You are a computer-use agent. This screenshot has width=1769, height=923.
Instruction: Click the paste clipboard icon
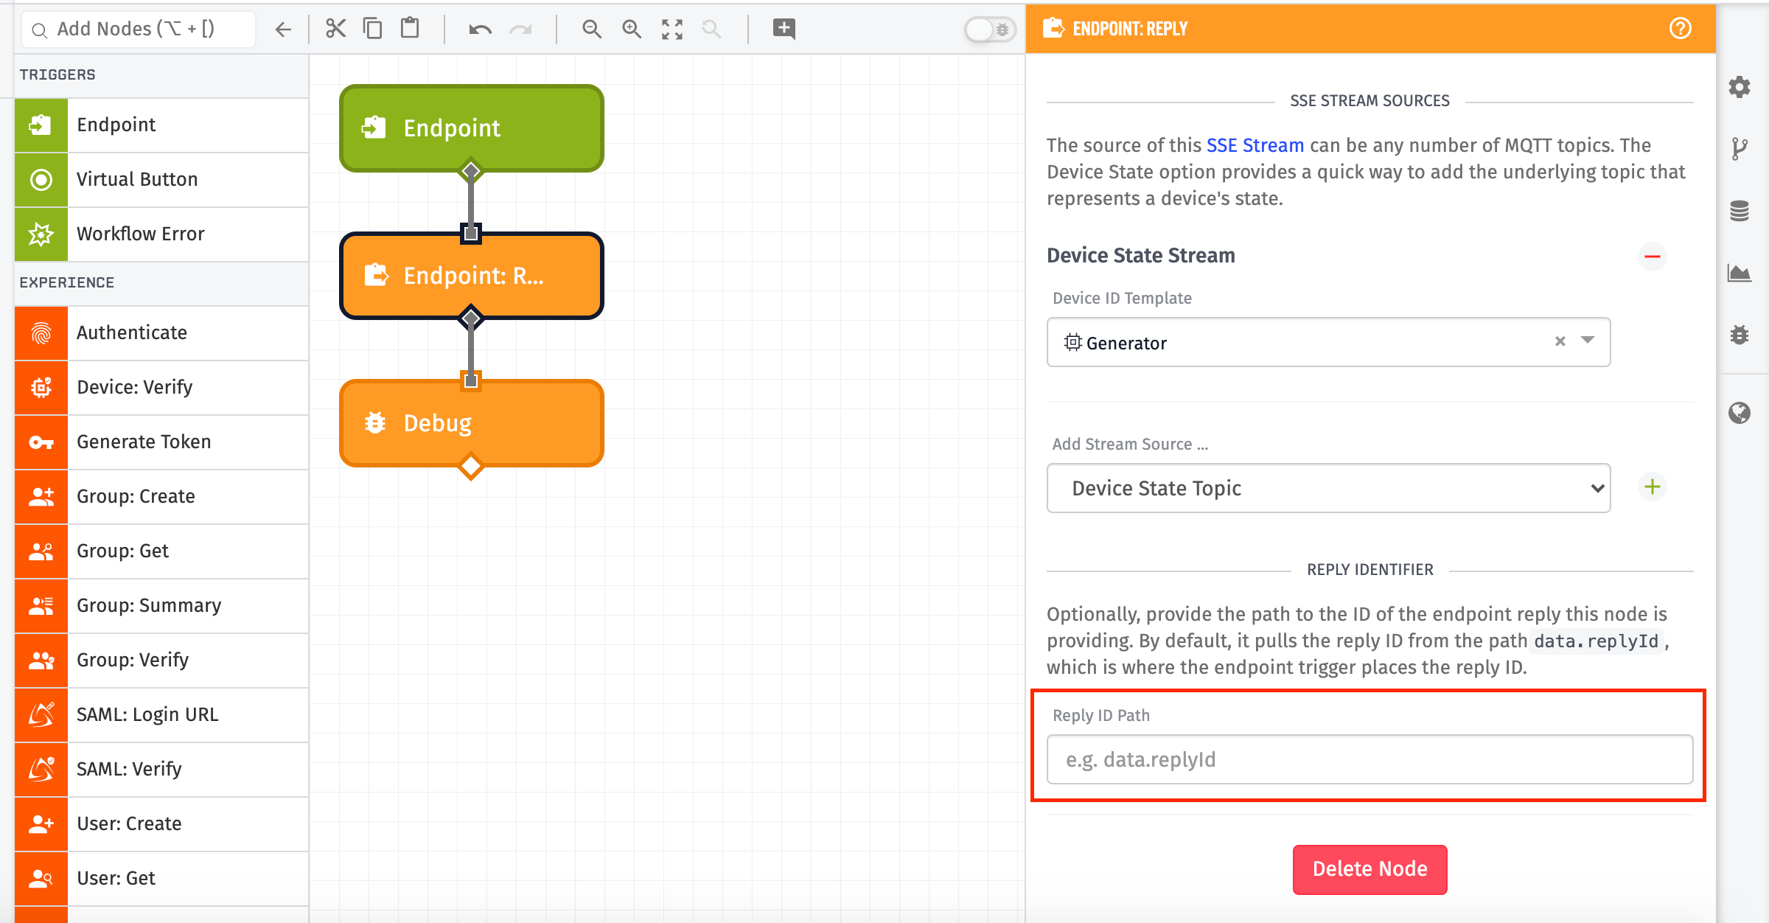click(410, 29)
